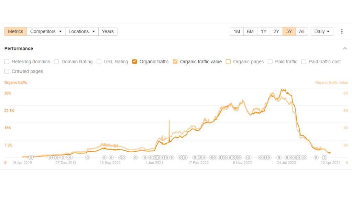Switch to the Years tab

point(108,32)
